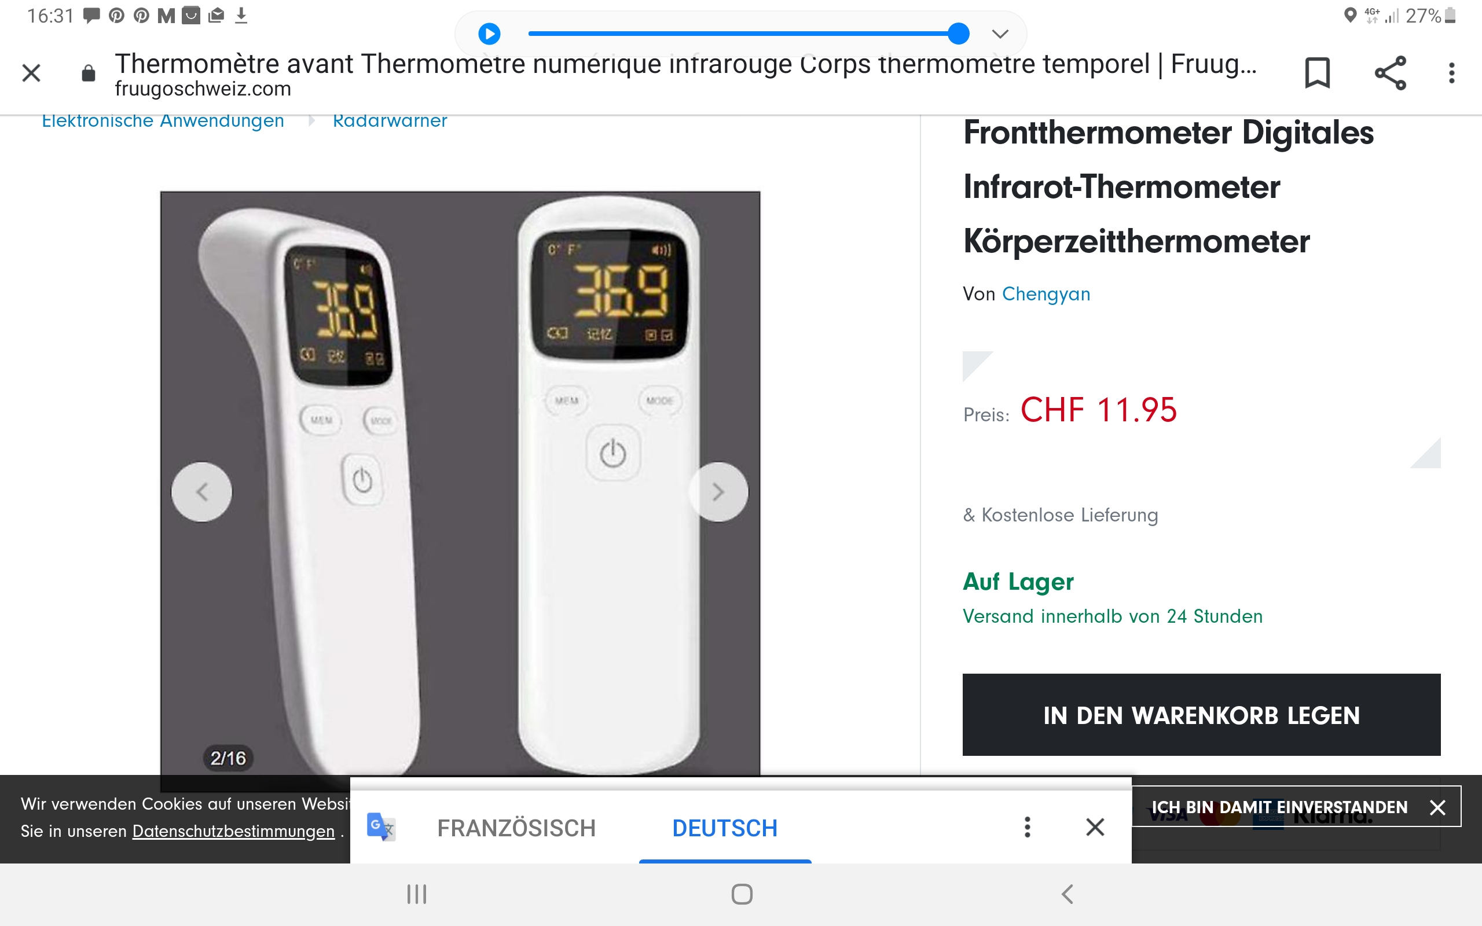Open the Radarwarner breadcrumb category
Screen dimensions: 1482x926
click(x=390, y=120)
